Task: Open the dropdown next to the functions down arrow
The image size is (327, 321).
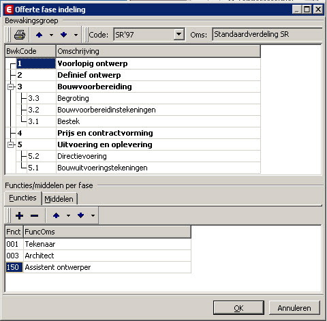Action: coord(93,215)
